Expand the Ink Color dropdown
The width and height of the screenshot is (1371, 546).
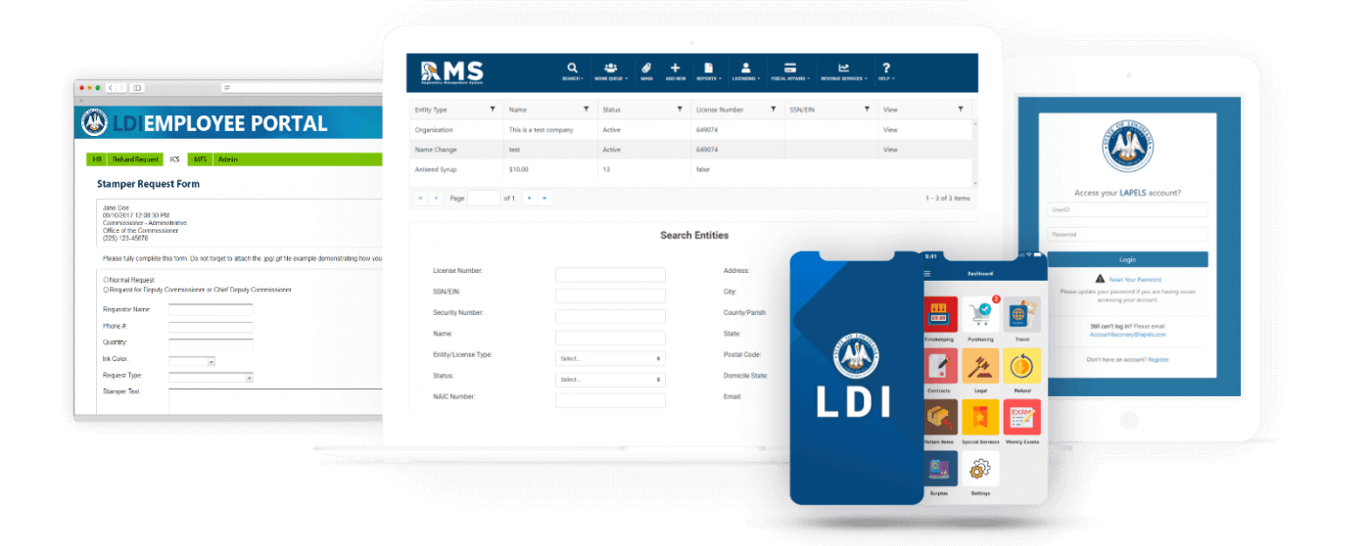[211, 361]
